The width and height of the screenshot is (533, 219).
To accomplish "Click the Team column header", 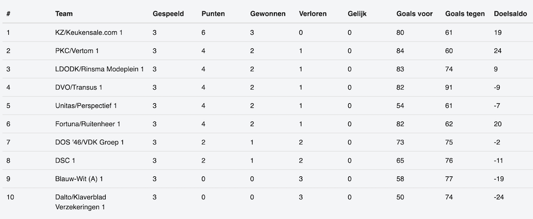I will [x=64, y=14].
